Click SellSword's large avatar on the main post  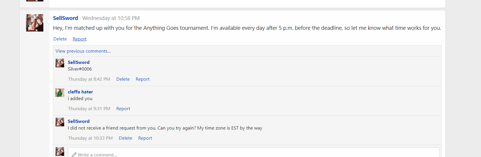coord(35,23)
